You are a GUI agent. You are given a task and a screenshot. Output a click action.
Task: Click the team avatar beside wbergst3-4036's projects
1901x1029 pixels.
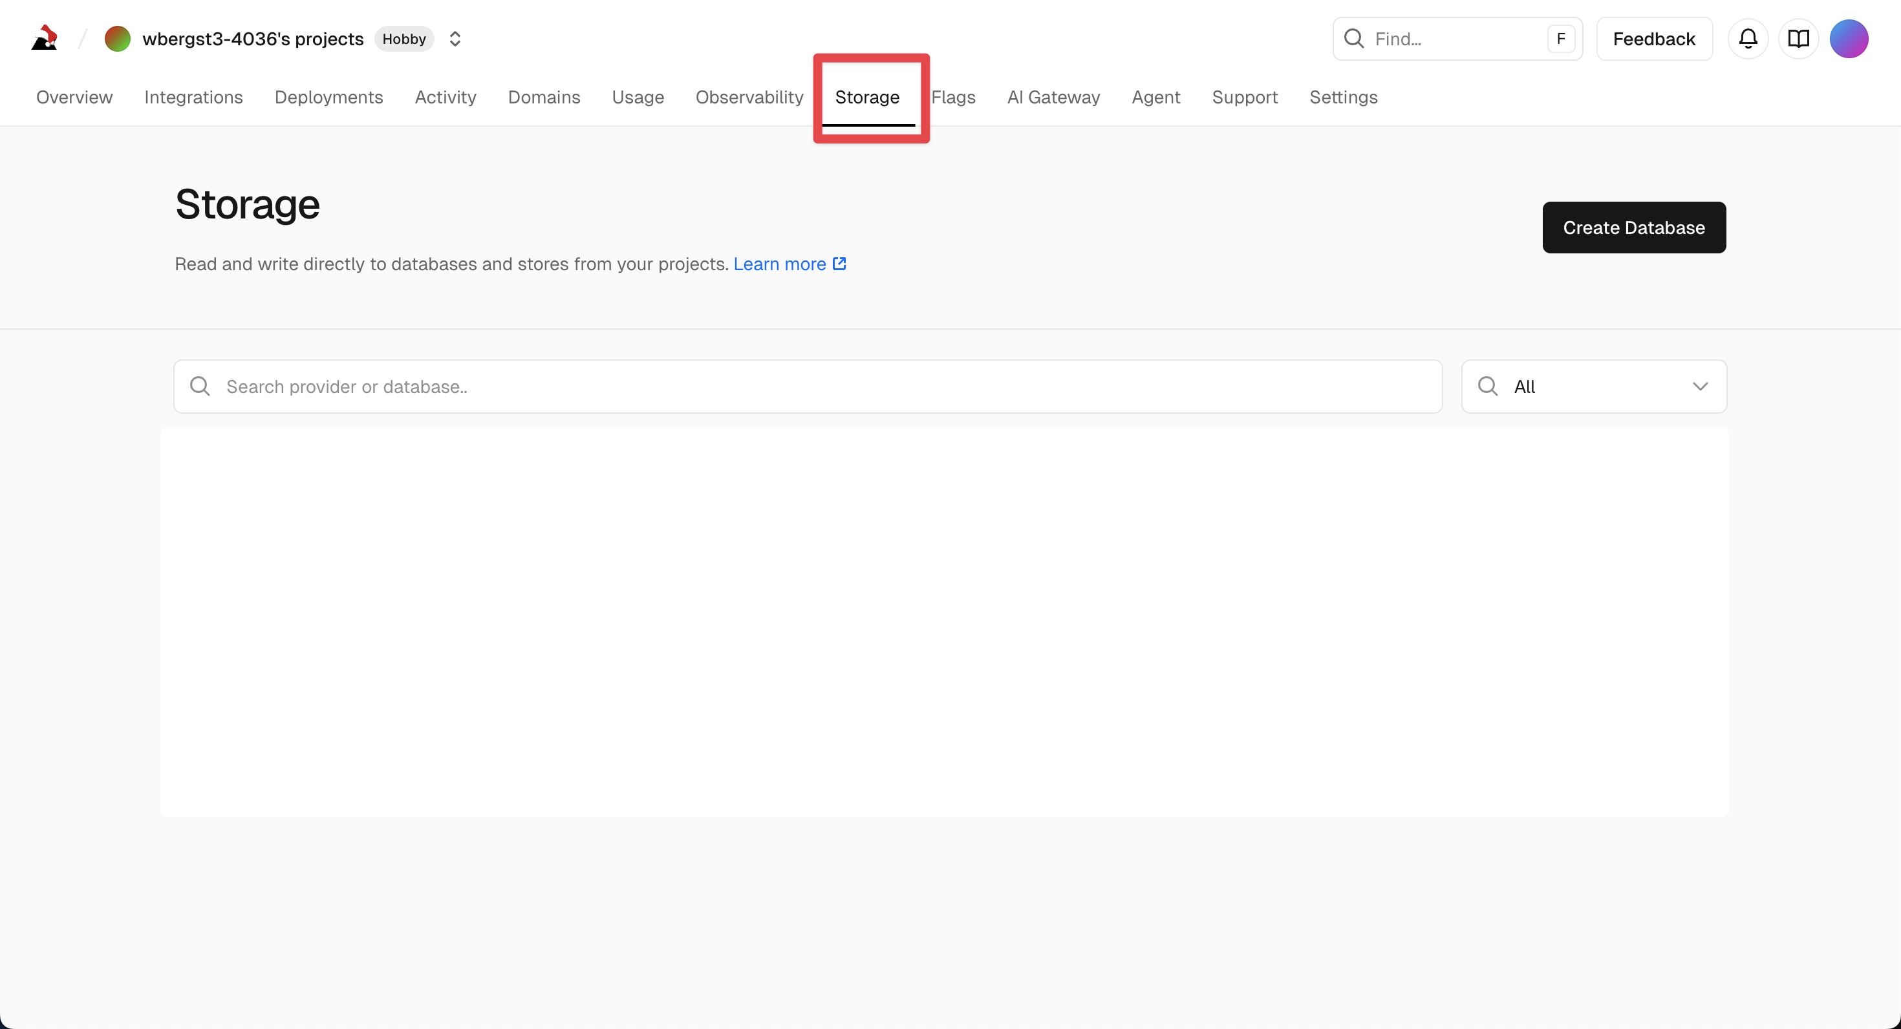tap(117, 38)
